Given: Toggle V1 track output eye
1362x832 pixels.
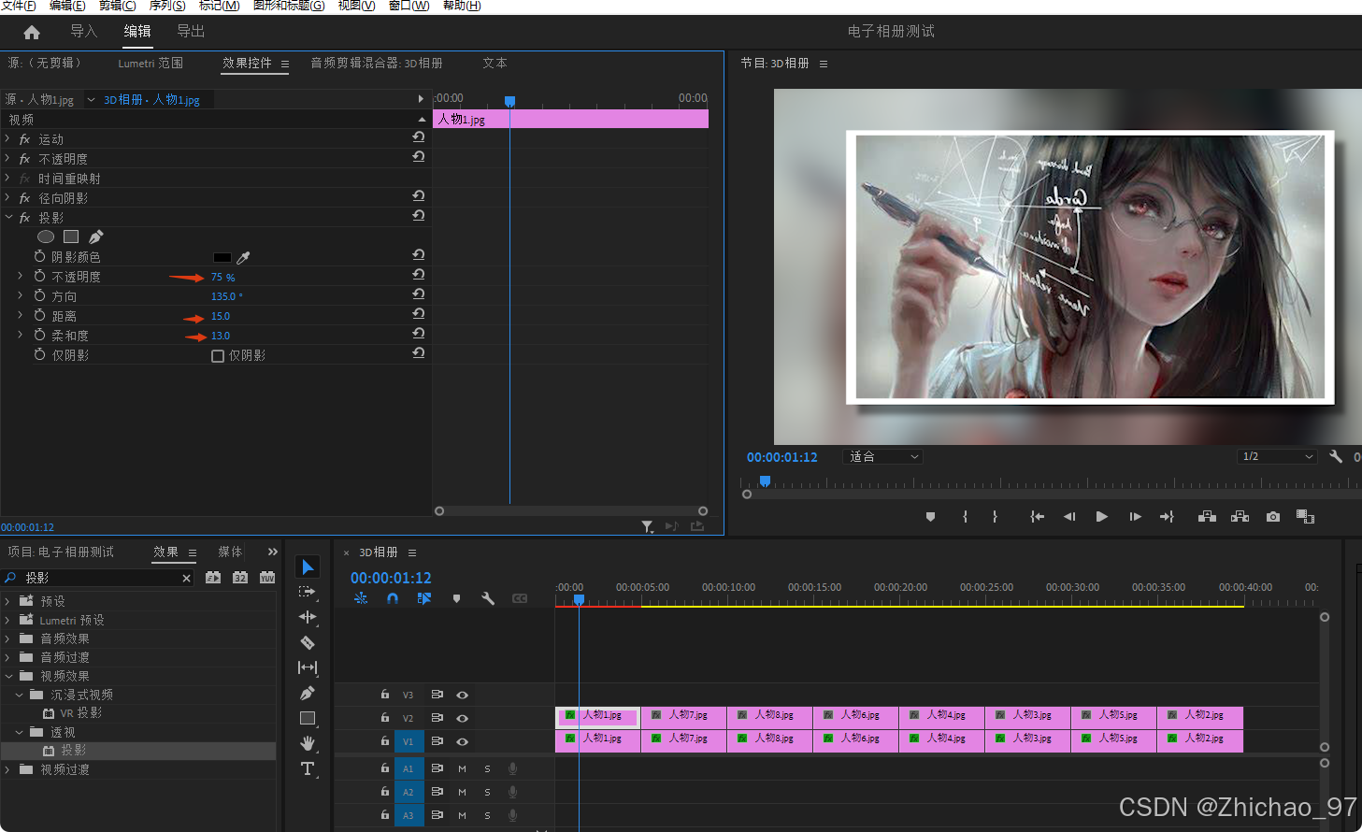Looking at the screenshot, I should click(x=462, y=741).
